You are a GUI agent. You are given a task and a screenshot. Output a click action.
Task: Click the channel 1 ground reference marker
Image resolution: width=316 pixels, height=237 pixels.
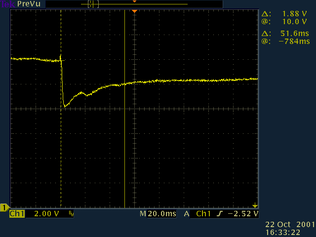point(4,207)
